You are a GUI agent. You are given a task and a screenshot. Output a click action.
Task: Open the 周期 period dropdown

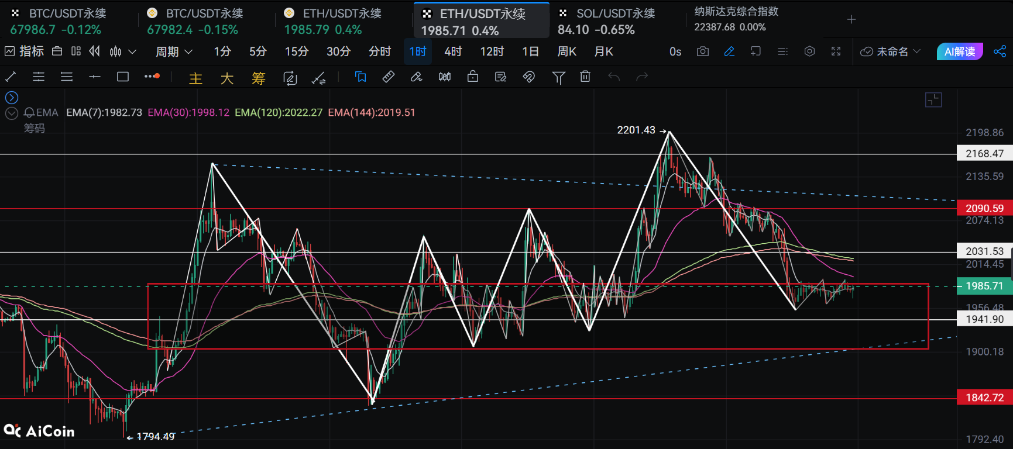[x=174, y=51]
